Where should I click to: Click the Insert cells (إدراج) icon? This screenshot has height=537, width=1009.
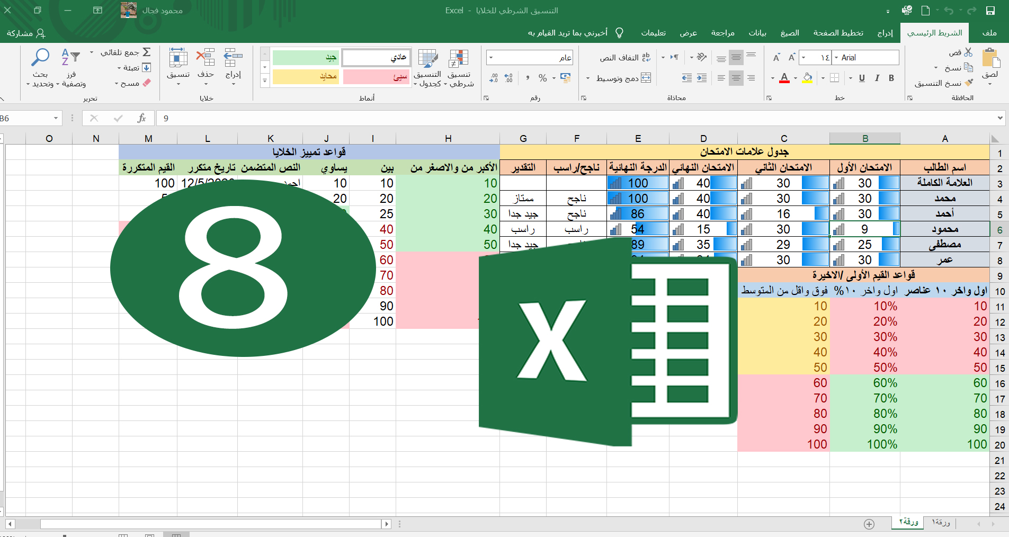[233, 57]
